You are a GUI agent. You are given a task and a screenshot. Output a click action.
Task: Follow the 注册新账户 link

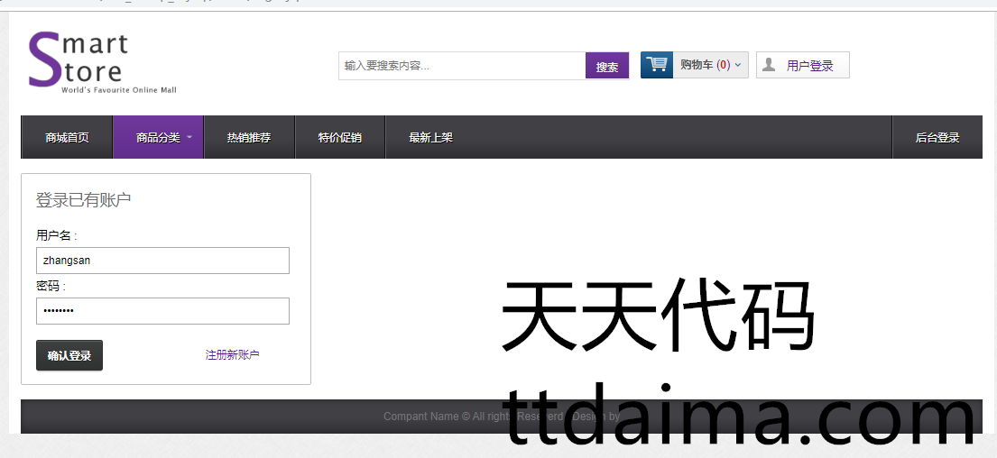(232, 355)
